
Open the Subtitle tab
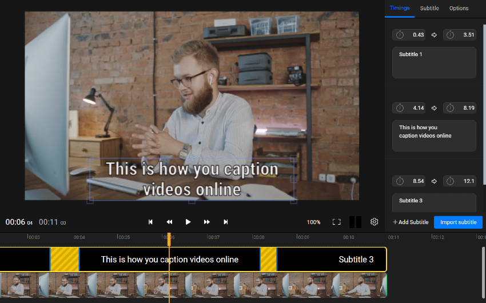429,9
